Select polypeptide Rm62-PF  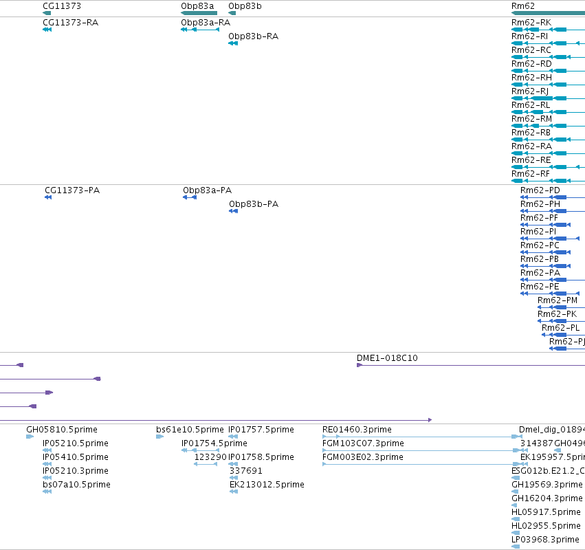pyautogui.click(x=539, y=218)
